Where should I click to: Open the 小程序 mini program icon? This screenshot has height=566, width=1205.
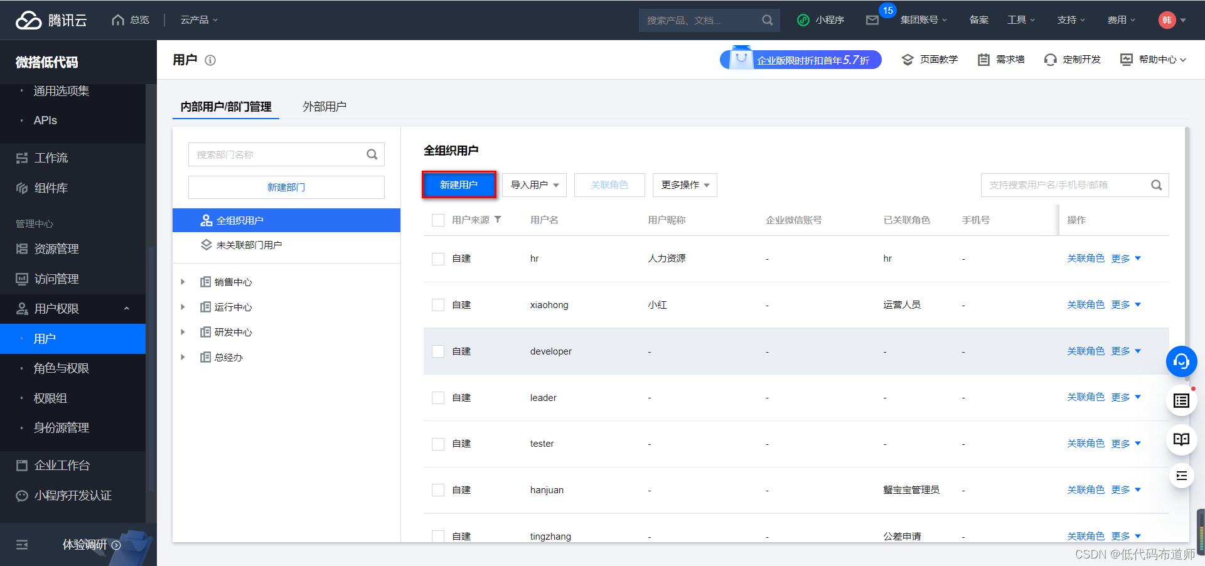pyautogui.click(x=803, y=20)
